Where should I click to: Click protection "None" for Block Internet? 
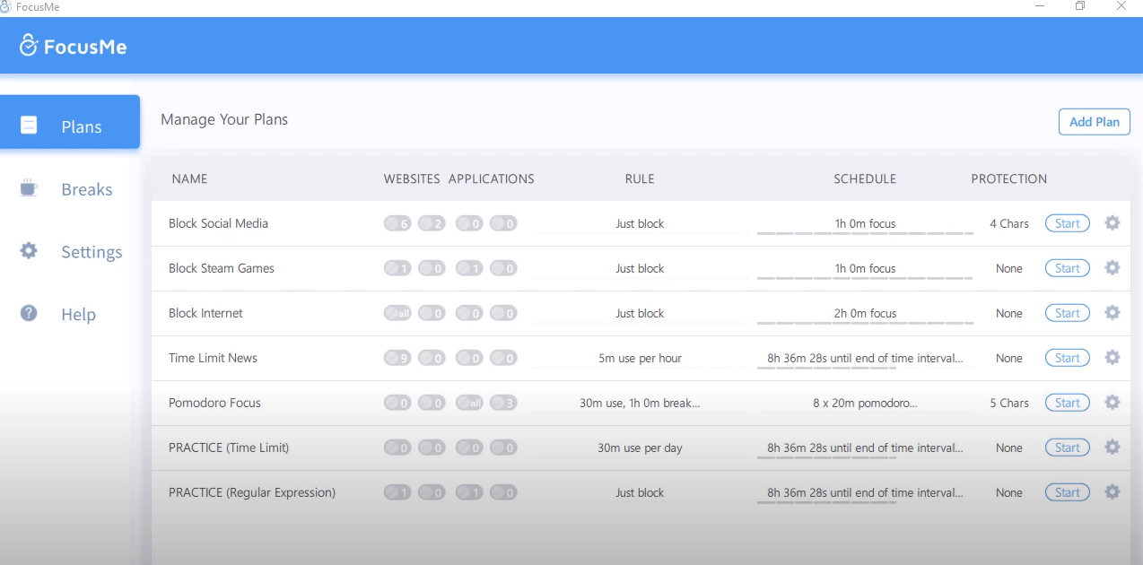tap(1009, 313)
